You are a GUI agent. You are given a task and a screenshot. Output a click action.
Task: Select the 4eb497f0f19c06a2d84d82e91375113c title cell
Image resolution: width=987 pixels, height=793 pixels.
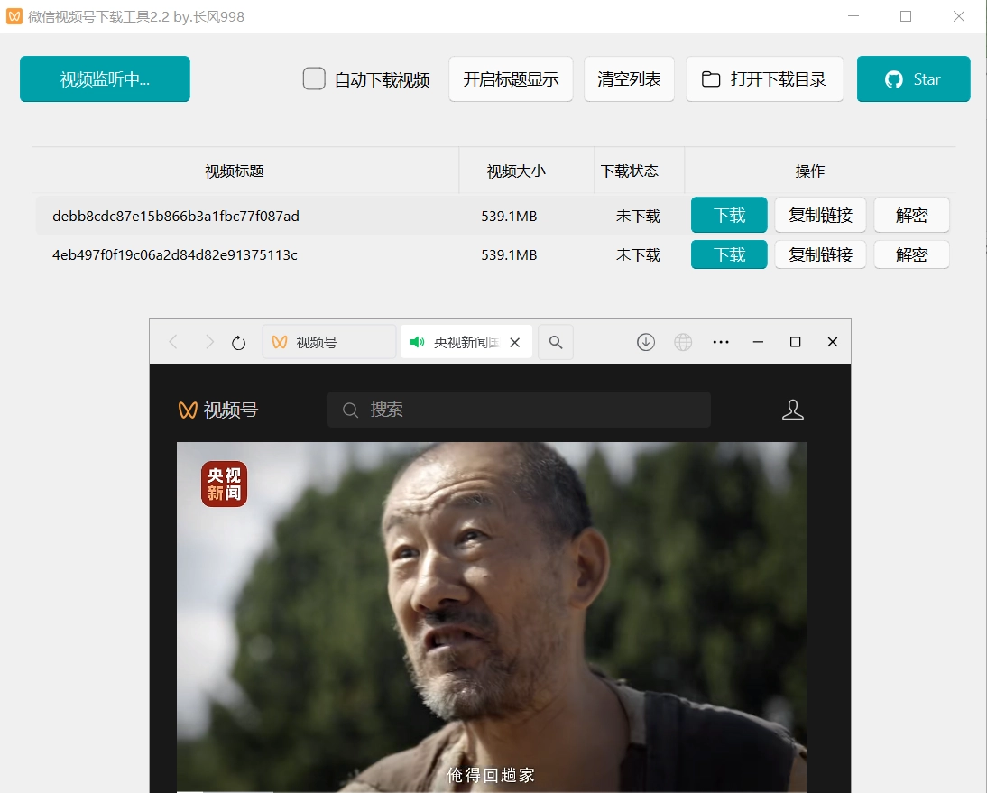point(175,255)
